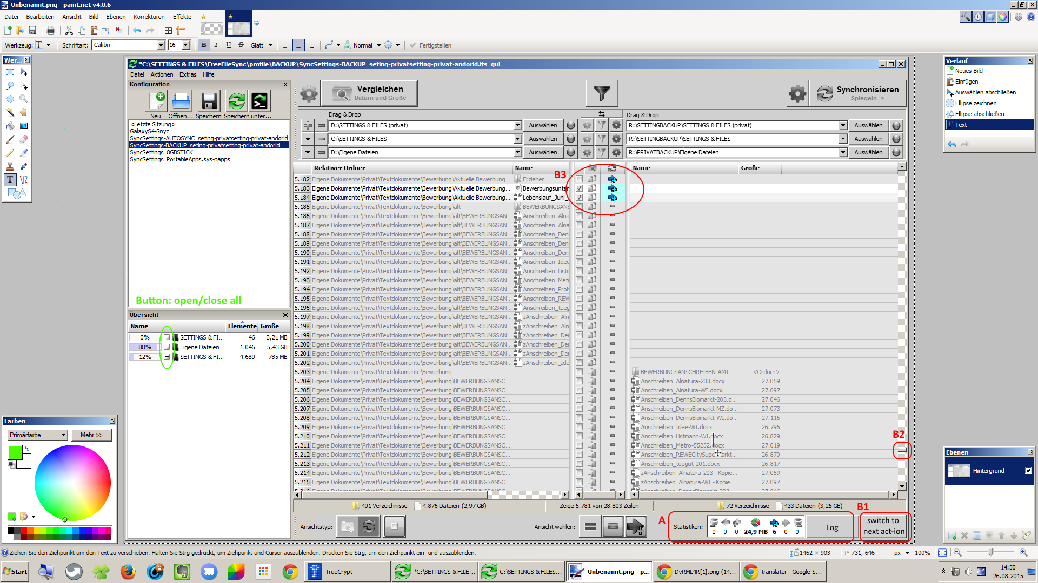Select the Line/Curve tool
The image size is (1038, 583).
(24, 180)
